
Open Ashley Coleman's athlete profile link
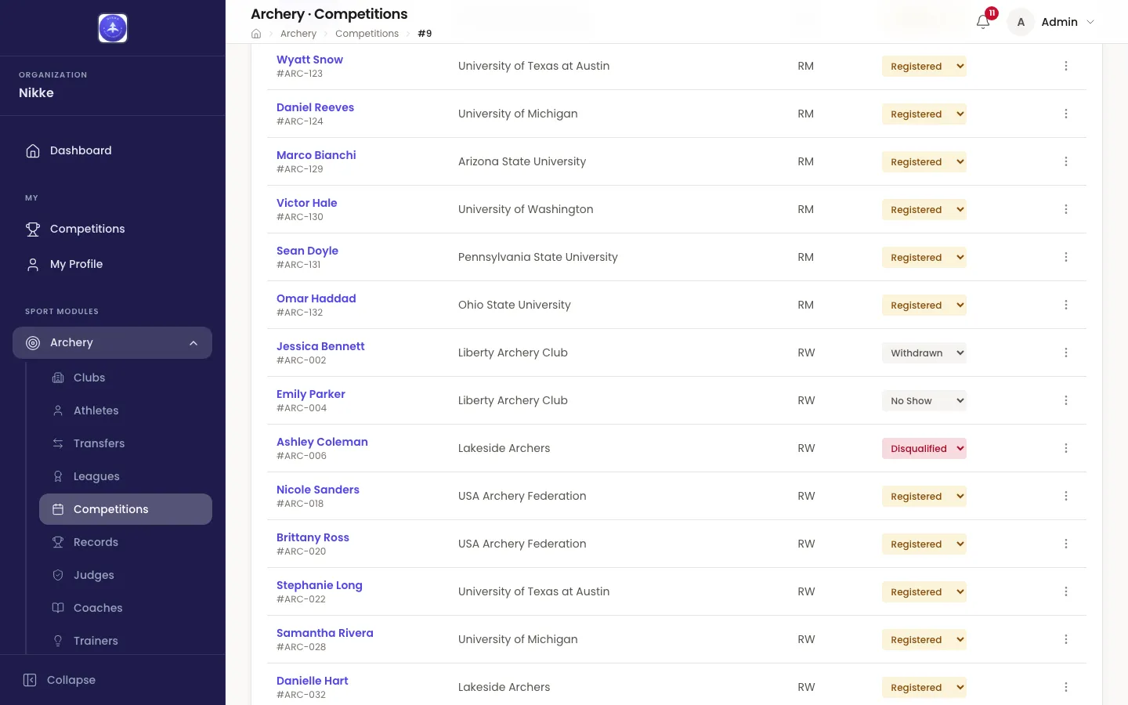(322, 442)
